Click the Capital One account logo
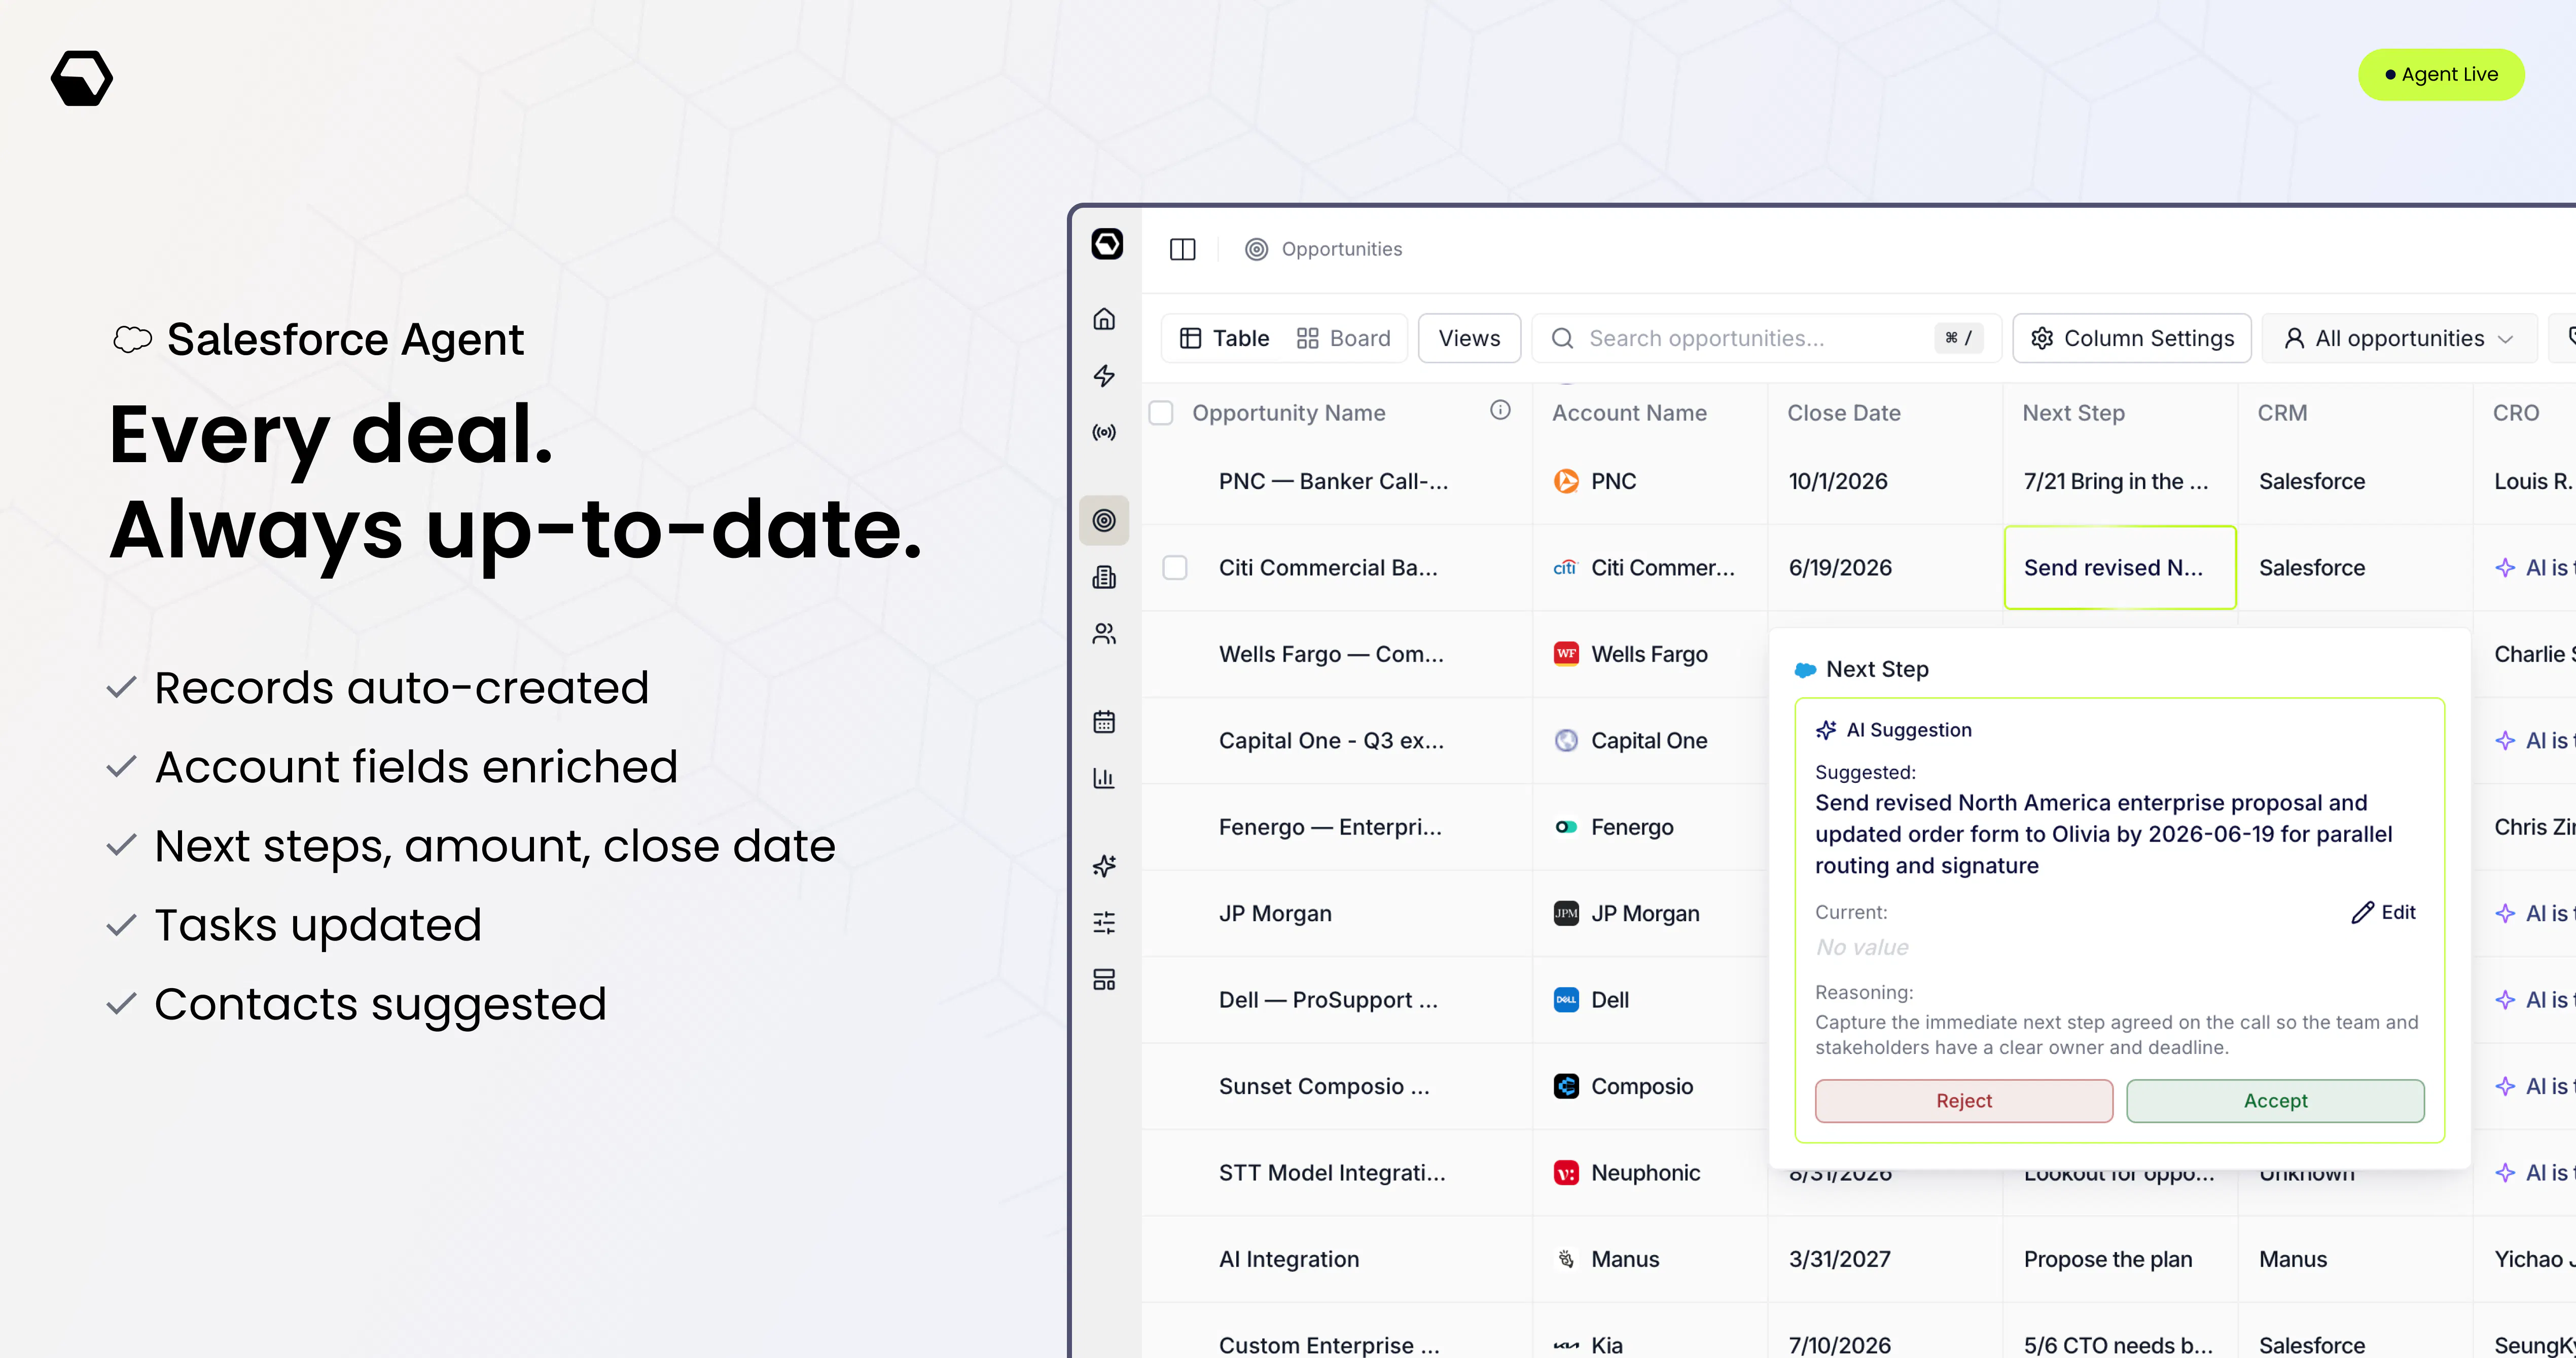 click(x=1566, y=740)
